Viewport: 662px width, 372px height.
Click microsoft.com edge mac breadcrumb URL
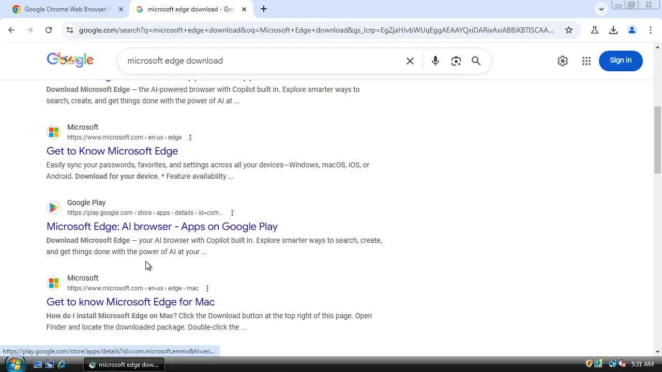[x=133, y=288]
